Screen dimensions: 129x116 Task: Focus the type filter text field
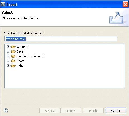pos(61,39)
